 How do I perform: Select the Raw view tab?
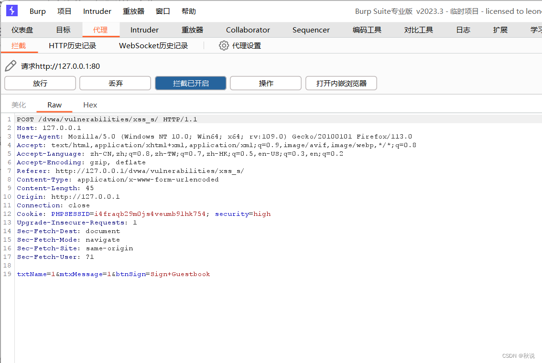click(x=54, y=105)
